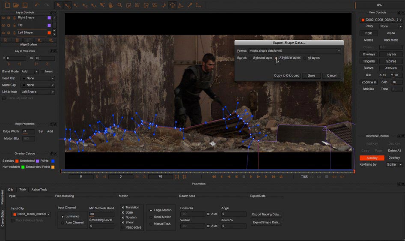Open the Curve Editor vertical tab
The image size is (405, 241).
point(2,218)
